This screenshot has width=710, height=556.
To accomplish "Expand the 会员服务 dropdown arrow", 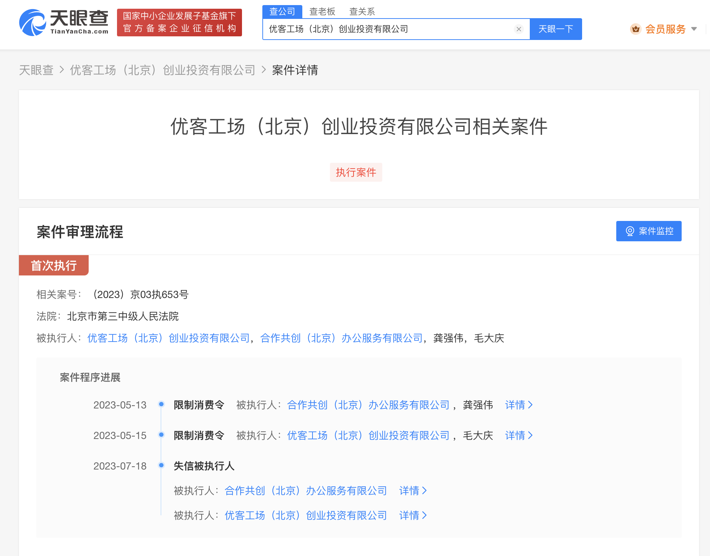I will click(x=694, y=29).
